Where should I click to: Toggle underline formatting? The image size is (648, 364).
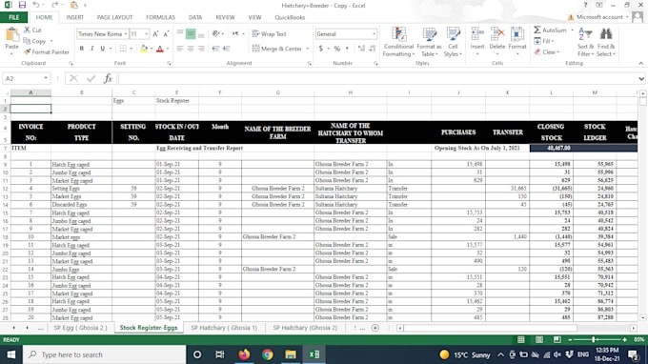tap(103, 49)
